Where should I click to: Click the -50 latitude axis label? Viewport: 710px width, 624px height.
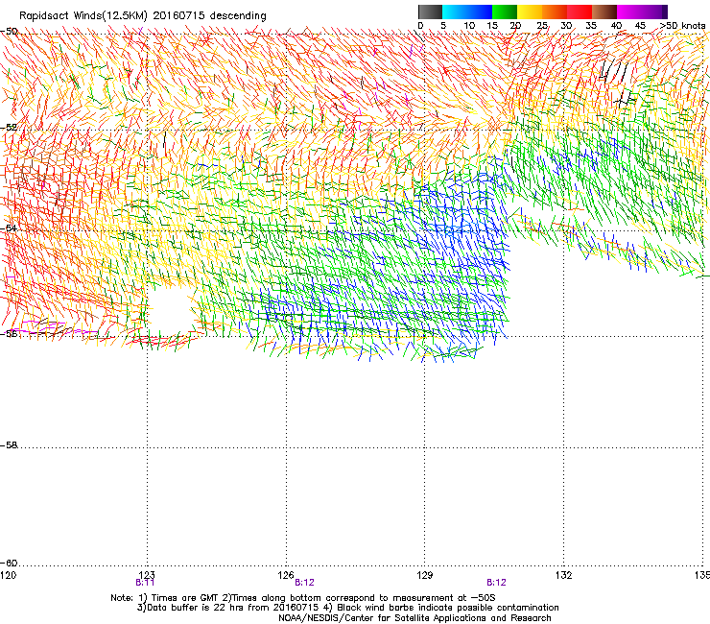click(9, 32)
